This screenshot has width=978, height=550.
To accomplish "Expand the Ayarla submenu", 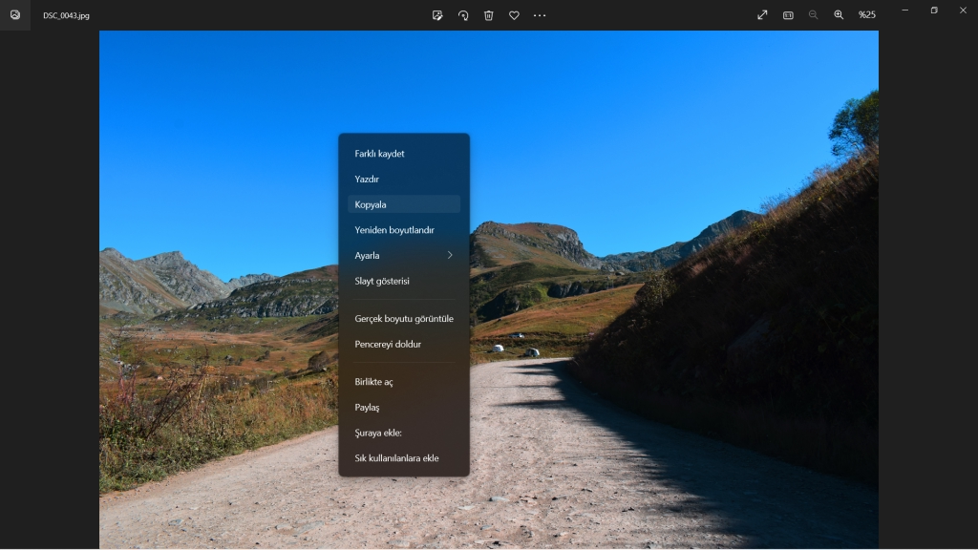I will (404, 256).
